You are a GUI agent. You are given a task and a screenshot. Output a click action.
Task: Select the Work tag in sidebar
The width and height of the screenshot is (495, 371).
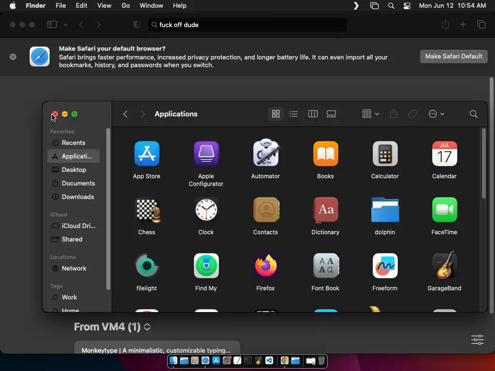tap(73, 297)
